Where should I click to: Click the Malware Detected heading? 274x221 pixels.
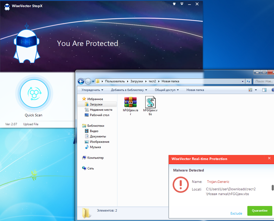[x=188, y=170]
